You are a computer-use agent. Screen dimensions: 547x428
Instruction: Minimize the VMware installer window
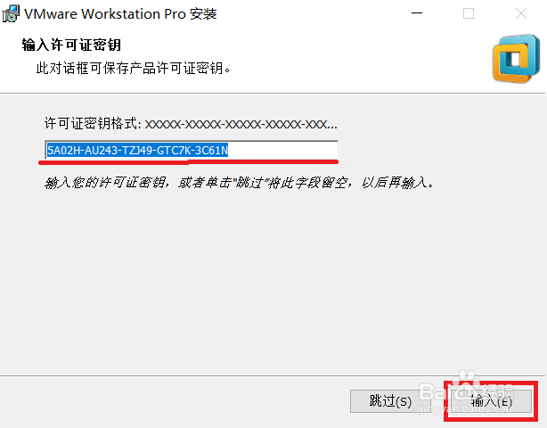[417, 13]
